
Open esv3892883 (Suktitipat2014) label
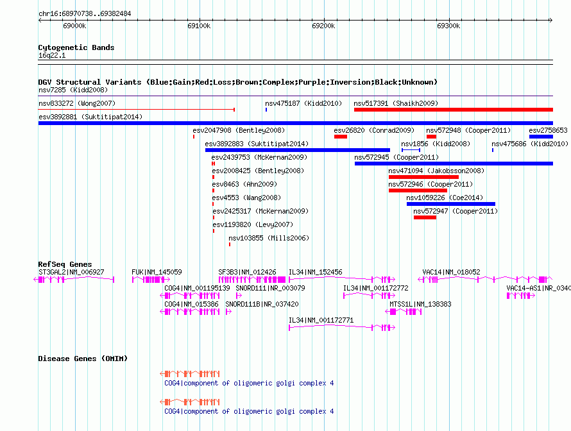[257, 144]
